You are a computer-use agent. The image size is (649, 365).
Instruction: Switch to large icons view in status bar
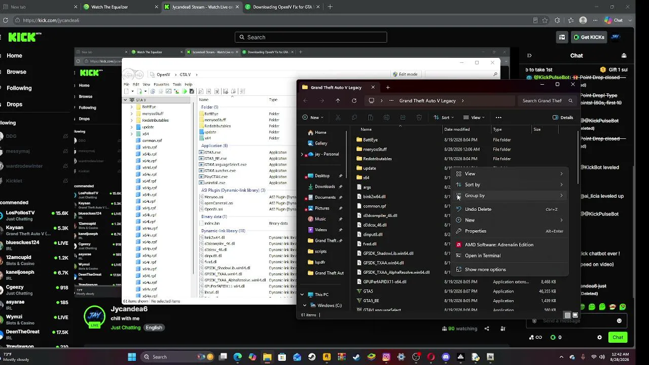575,315
